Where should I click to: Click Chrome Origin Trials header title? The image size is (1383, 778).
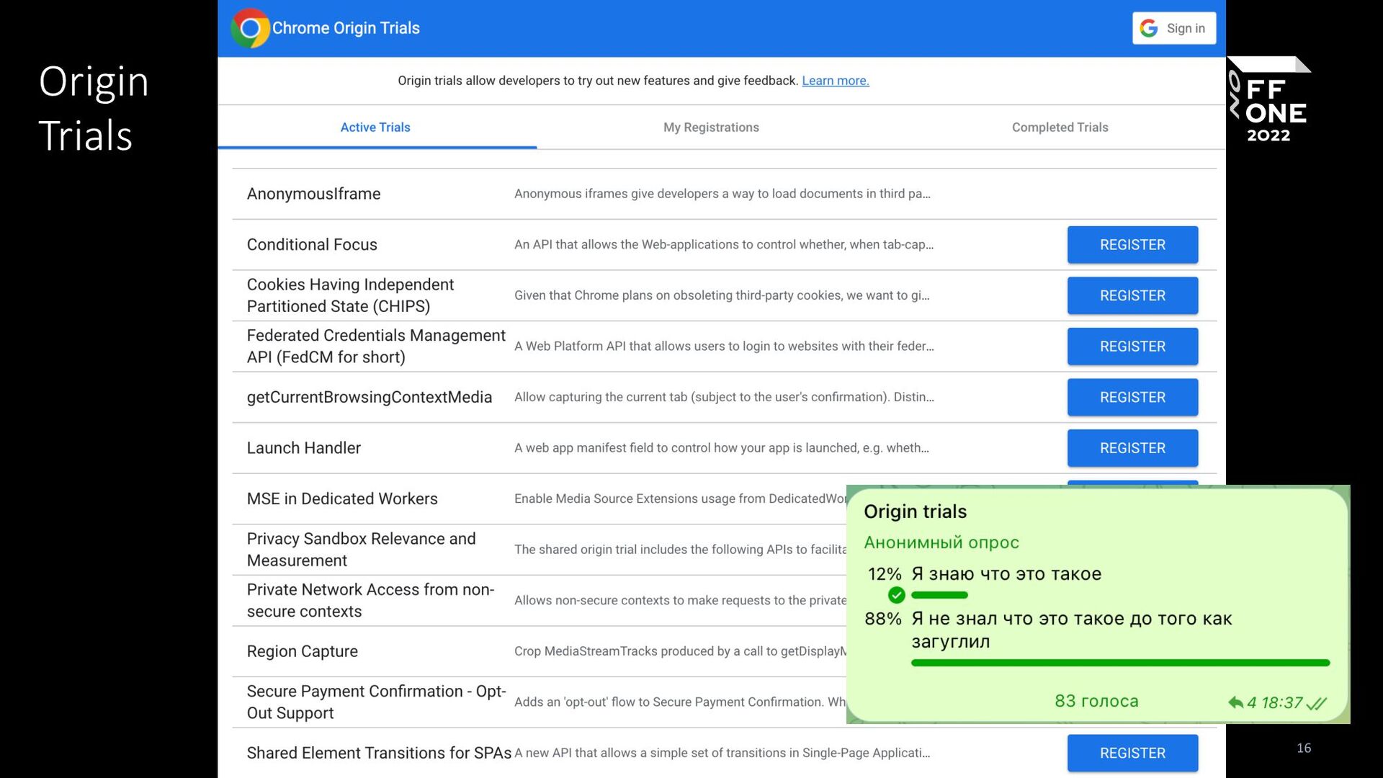[x=346, y=28]
